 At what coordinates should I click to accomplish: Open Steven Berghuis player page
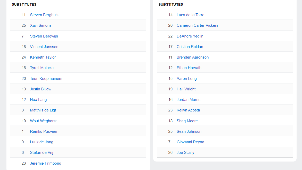click(x=44, y=15)
